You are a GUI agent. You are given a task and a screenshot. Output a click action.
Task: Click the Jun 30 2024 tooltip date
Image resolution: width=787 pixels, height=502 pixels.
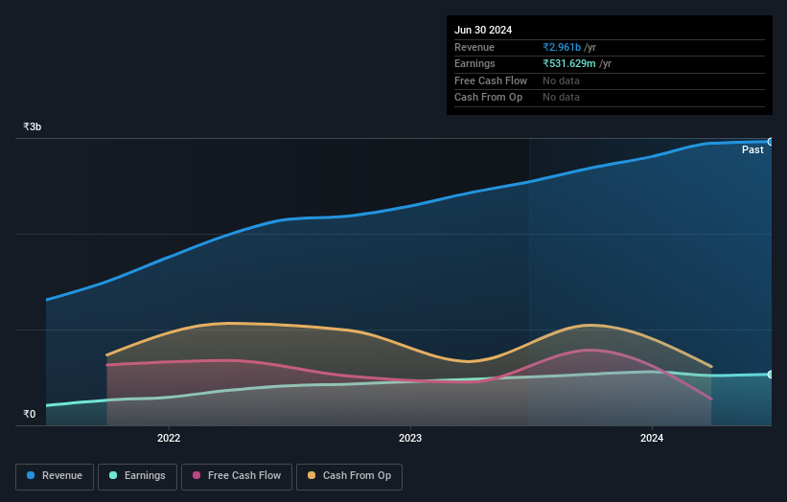tap(483, 30)
